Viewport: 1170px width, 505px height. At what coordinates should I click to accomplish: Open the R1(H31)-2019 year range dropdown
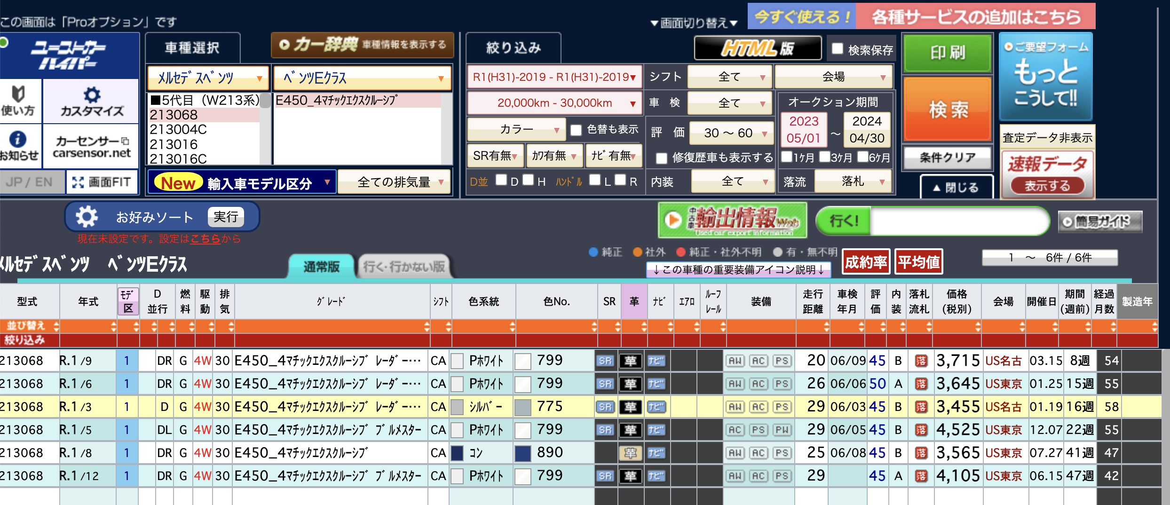pyautogui.click(x=554, y=77)
